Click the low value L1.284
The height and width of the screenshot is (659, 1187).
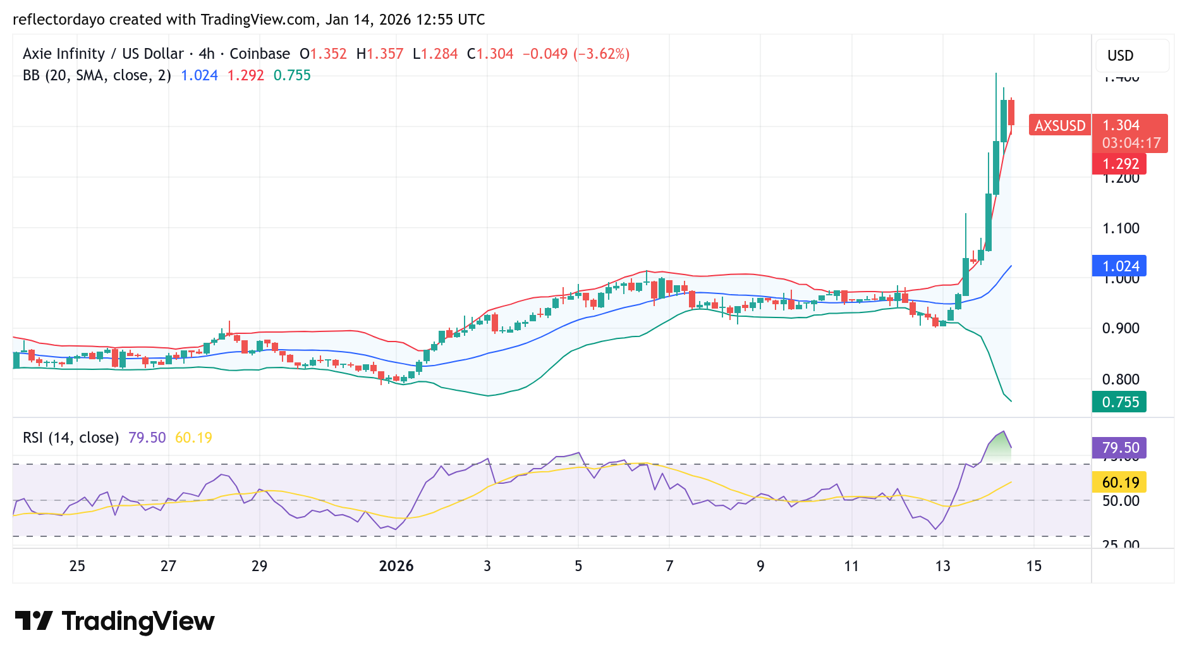pyautogui.click(x=435, y=54)
